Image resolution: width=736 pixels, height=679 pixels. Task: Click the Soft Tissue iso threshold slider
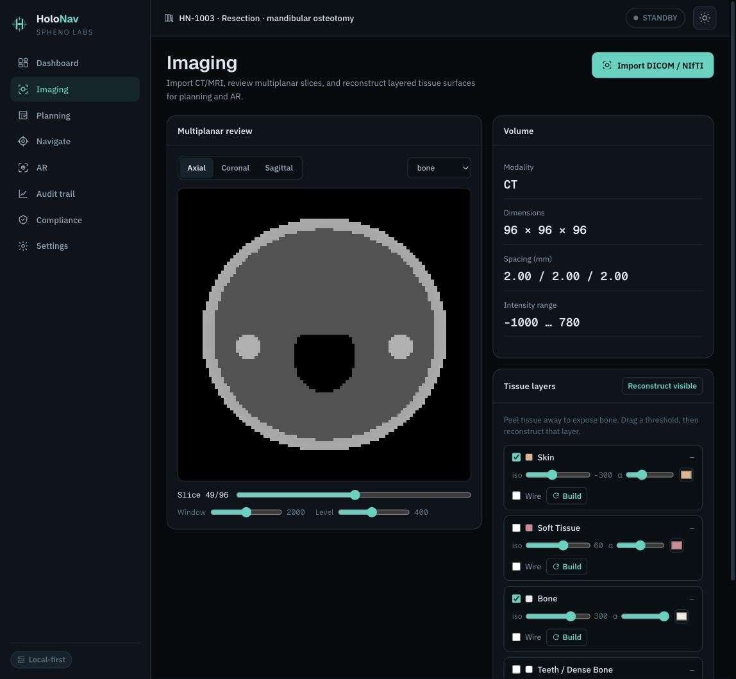(558, 545)
